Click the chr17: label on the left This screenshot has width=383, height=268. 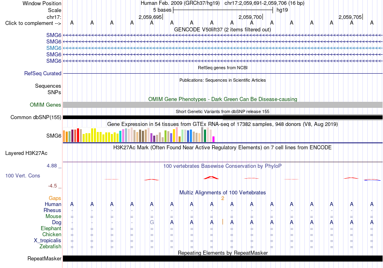coord(54,17)
